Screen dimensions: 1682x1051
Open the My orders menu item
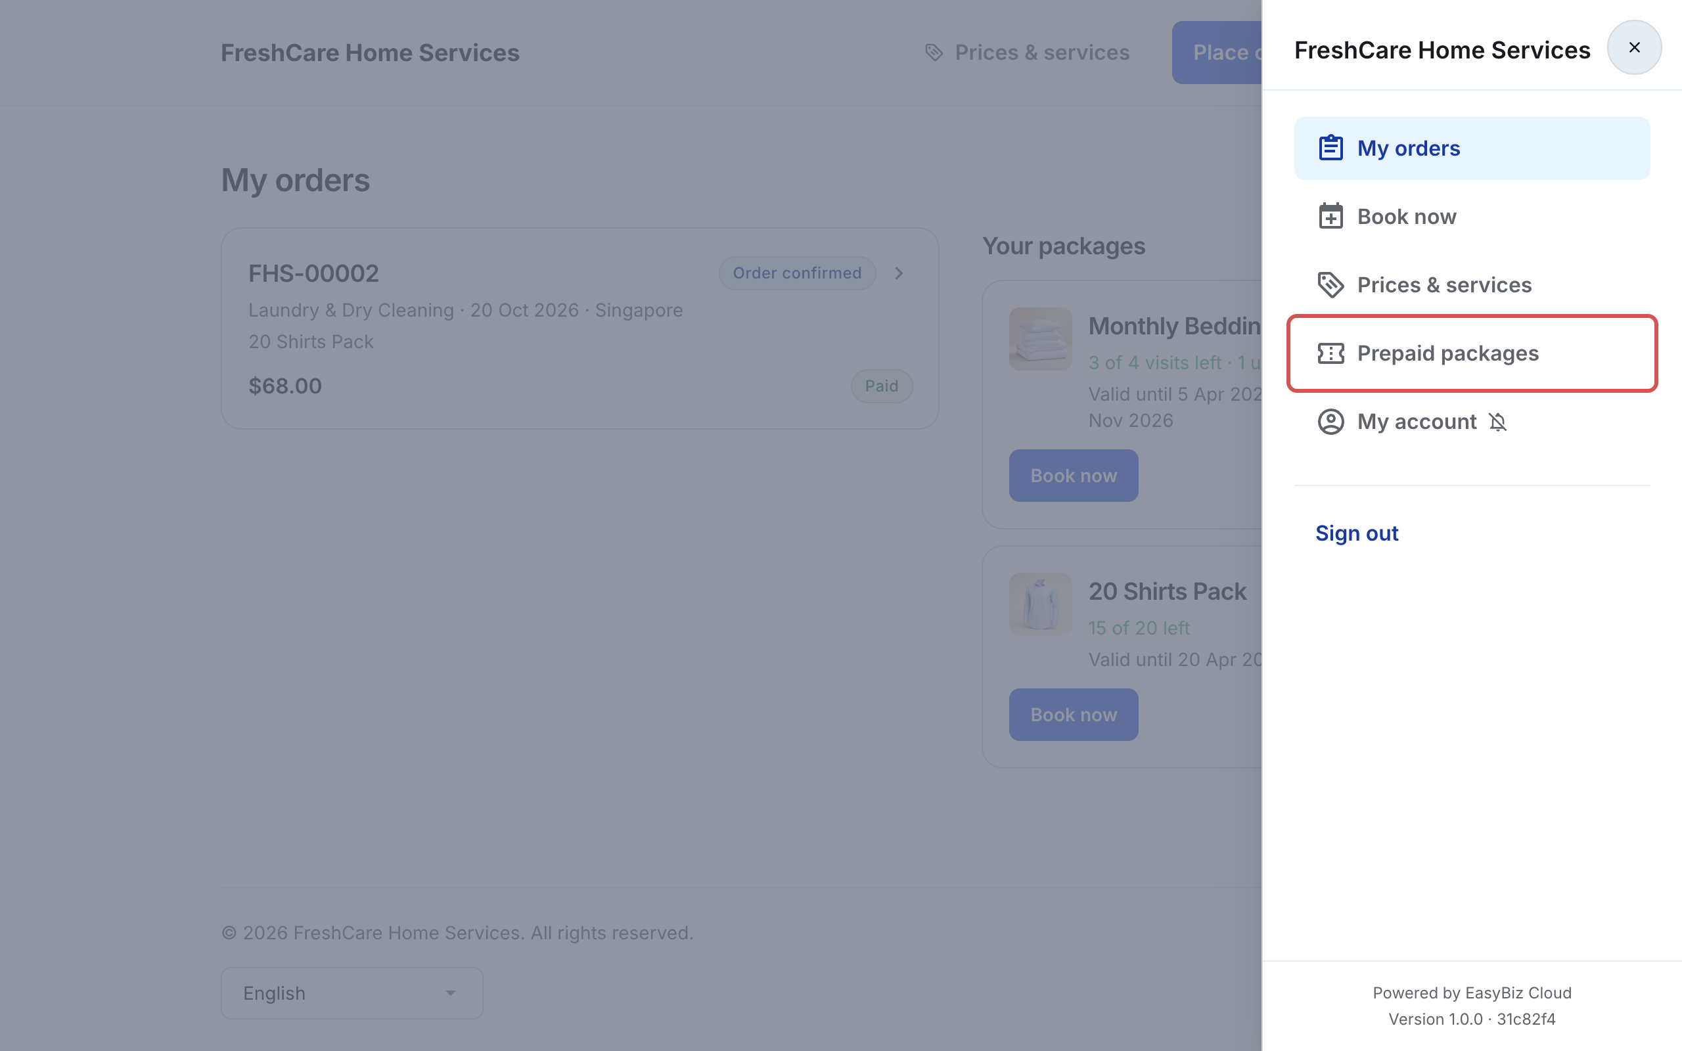tap(1471, 148)
